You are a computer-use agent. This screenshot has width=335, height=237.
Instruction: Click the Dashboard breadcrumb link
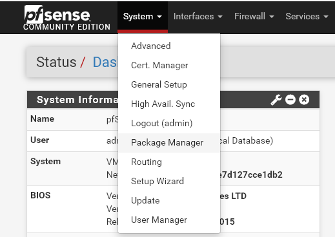click(x=105, y=62)
